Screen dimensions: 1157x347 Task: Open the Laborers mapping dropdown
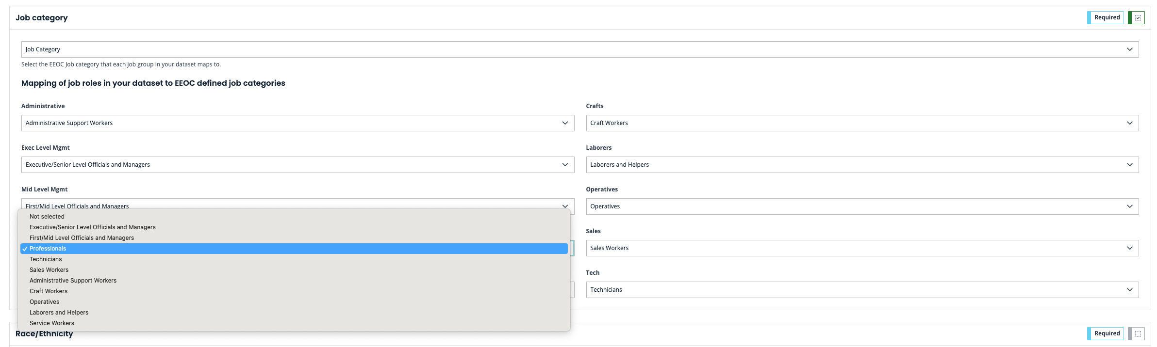pyautogui.click(x=862, y=165)
